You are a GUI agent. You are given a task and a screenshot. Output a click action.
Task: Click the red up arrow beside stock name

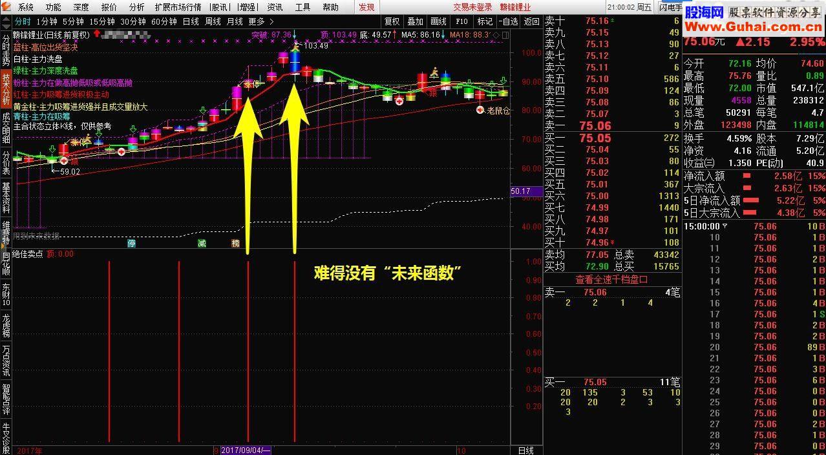point(96,34)
